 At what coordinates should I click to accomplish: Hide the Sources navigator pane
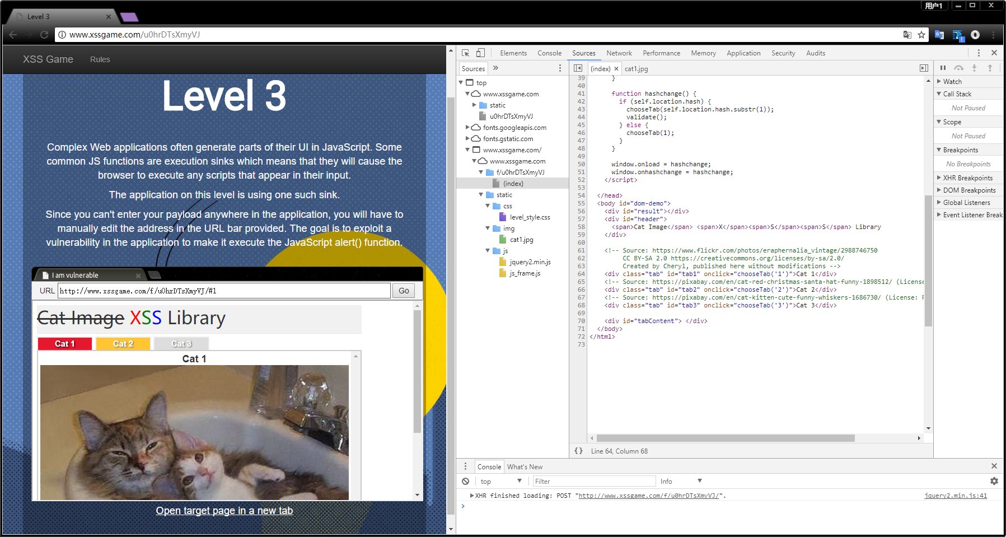click(x=578, y=68)
